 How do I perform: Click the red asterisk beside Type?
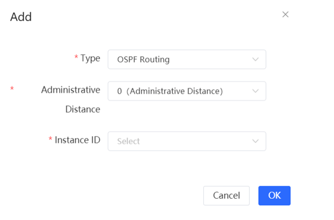pyautogui.click(x=76, y=58)
